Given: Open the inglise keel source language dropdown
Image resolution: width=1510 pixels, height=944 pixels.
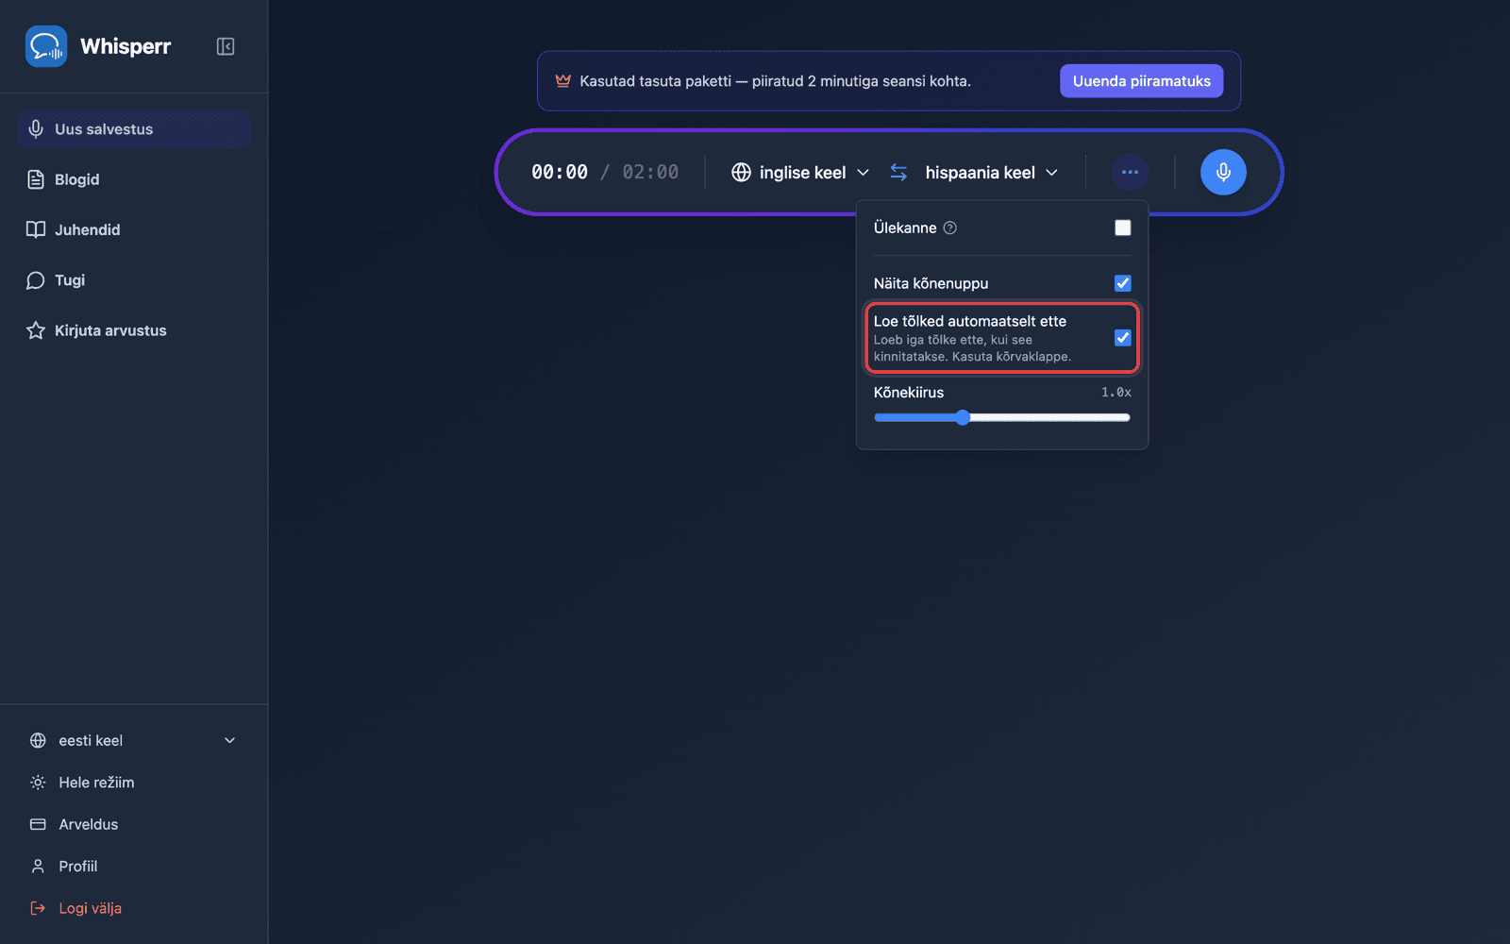Looking at the screenshot, I should coord(800,172).
